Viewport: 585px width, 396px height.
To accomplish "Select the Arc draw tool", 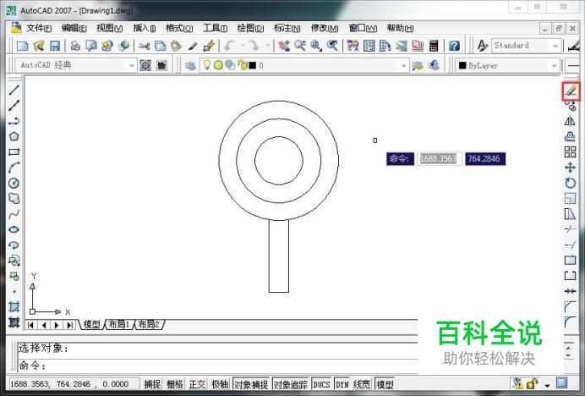I will 14,168.
